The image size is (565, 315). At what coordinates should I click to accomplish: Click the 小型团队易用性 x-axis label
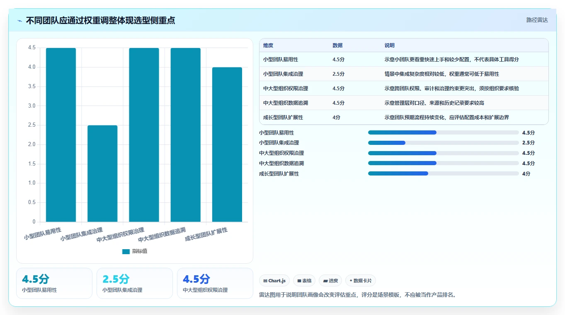click(x=43, y=233)
